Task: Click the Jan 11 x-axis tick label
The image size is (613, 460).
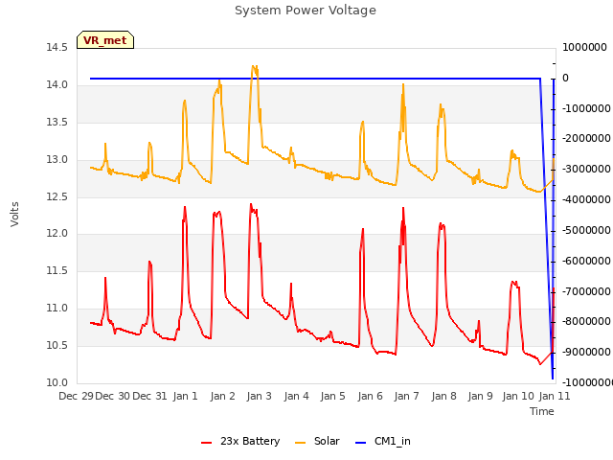Action: click(555, 396)
